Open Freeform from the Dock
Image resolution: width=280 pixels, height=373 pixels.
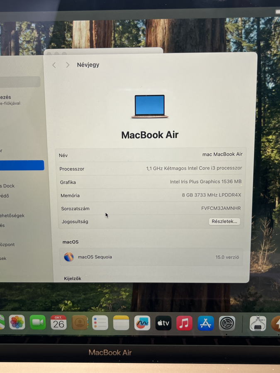142,323
